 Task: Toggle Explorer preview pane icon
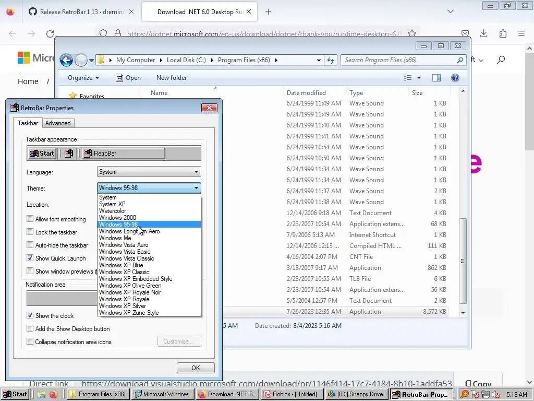pos(436,78)
